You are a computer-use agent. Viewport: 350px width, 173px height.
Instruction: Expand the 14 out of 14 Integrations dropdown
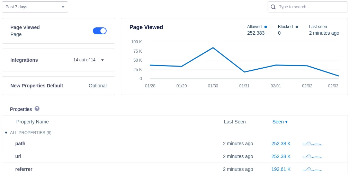[89, 60]
